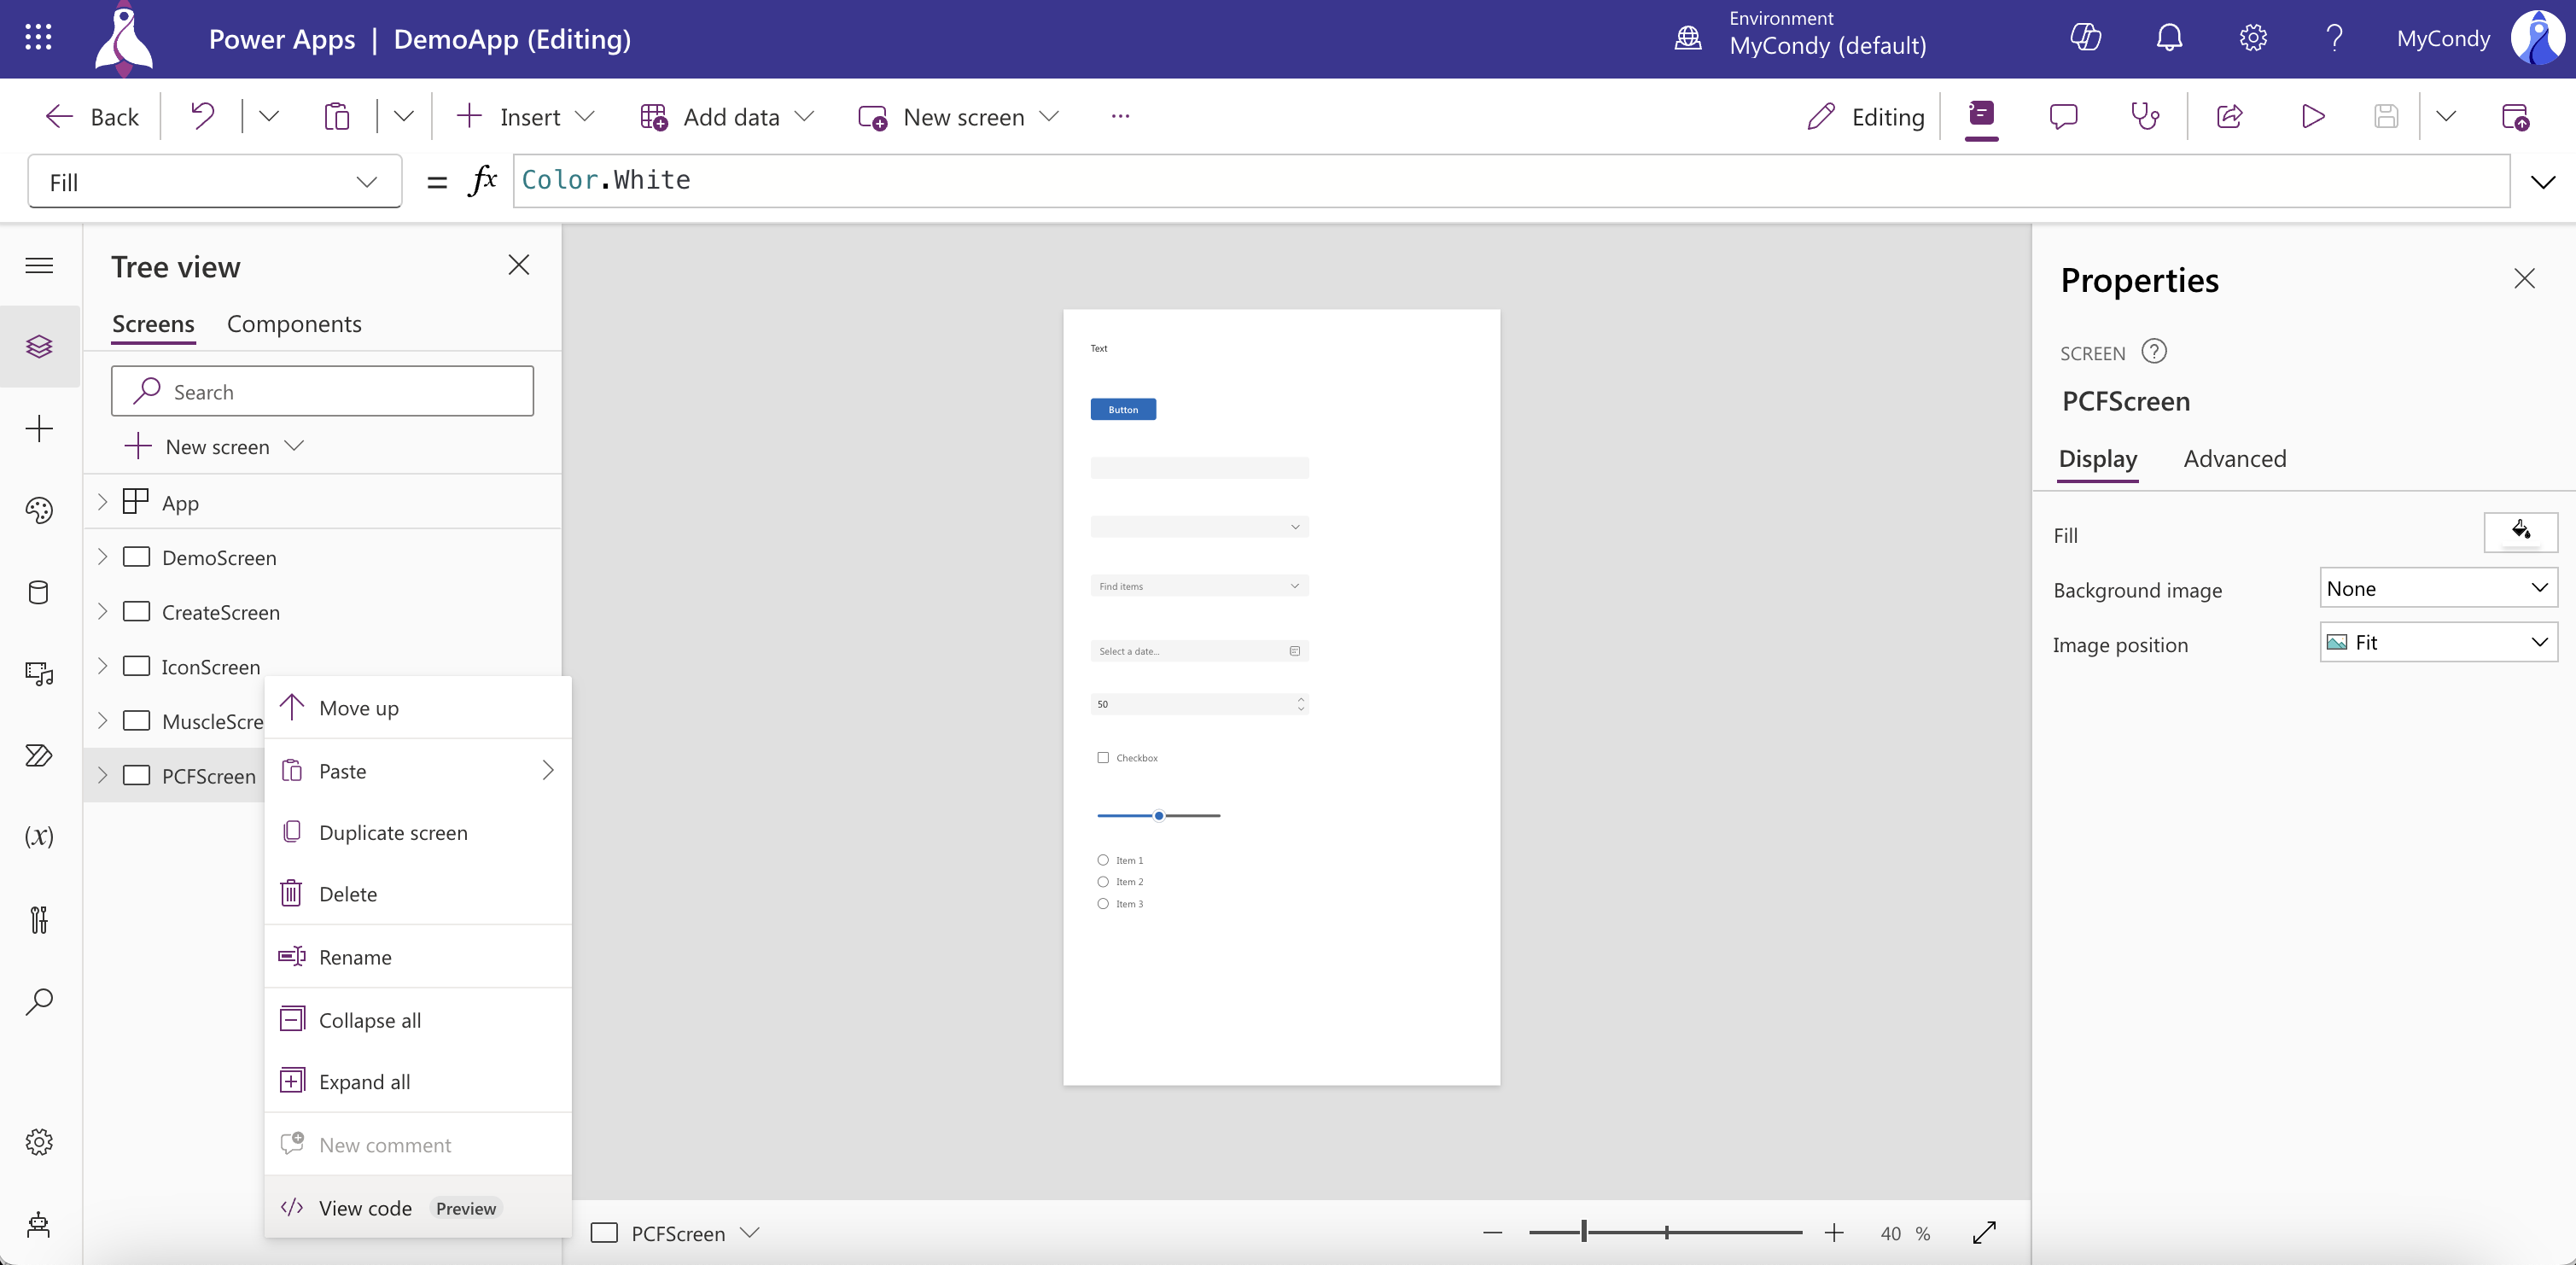This screenshot has height=1265, width=2576.
Task: Select the Item 1 radio button
Action: click(x=1103, y=860)
